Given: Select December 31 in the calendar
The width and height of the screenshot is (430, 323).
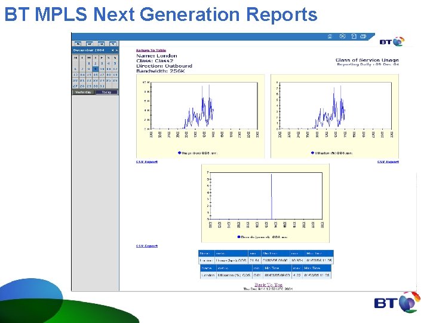Looking at the screenshot, I should 102,86.
